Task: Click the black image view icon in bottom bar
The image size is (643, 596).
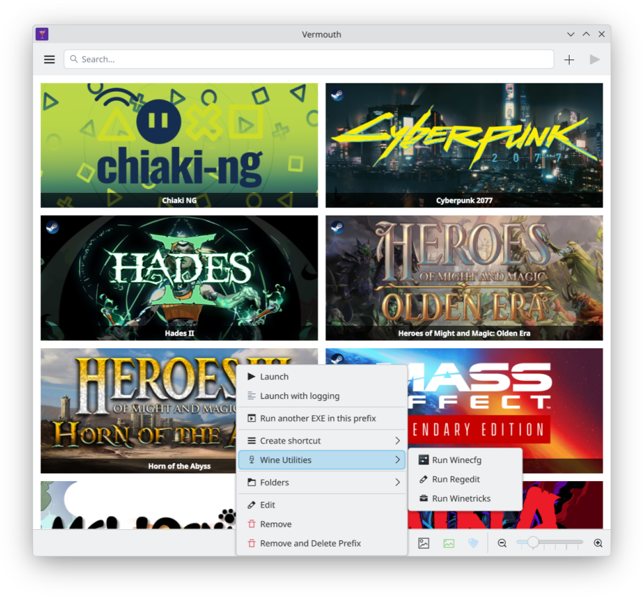Action: click(x=424, y=543)
